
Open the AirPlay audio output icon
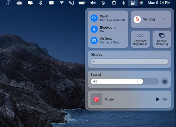tap(165, 82)
